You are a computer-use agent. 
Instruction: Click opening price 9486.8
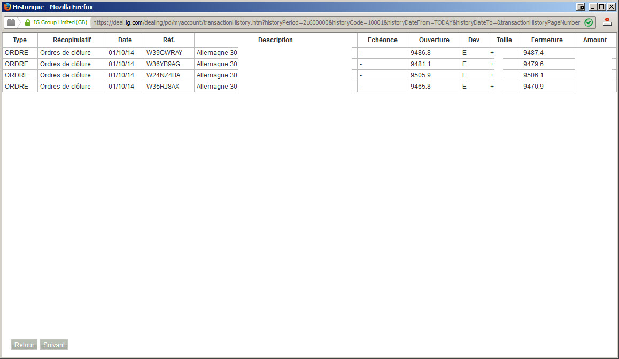click(421, 52)
